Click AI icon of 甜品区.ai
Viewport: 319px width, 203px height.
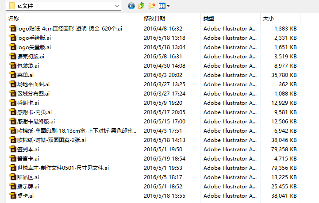(x=13, y=177)
